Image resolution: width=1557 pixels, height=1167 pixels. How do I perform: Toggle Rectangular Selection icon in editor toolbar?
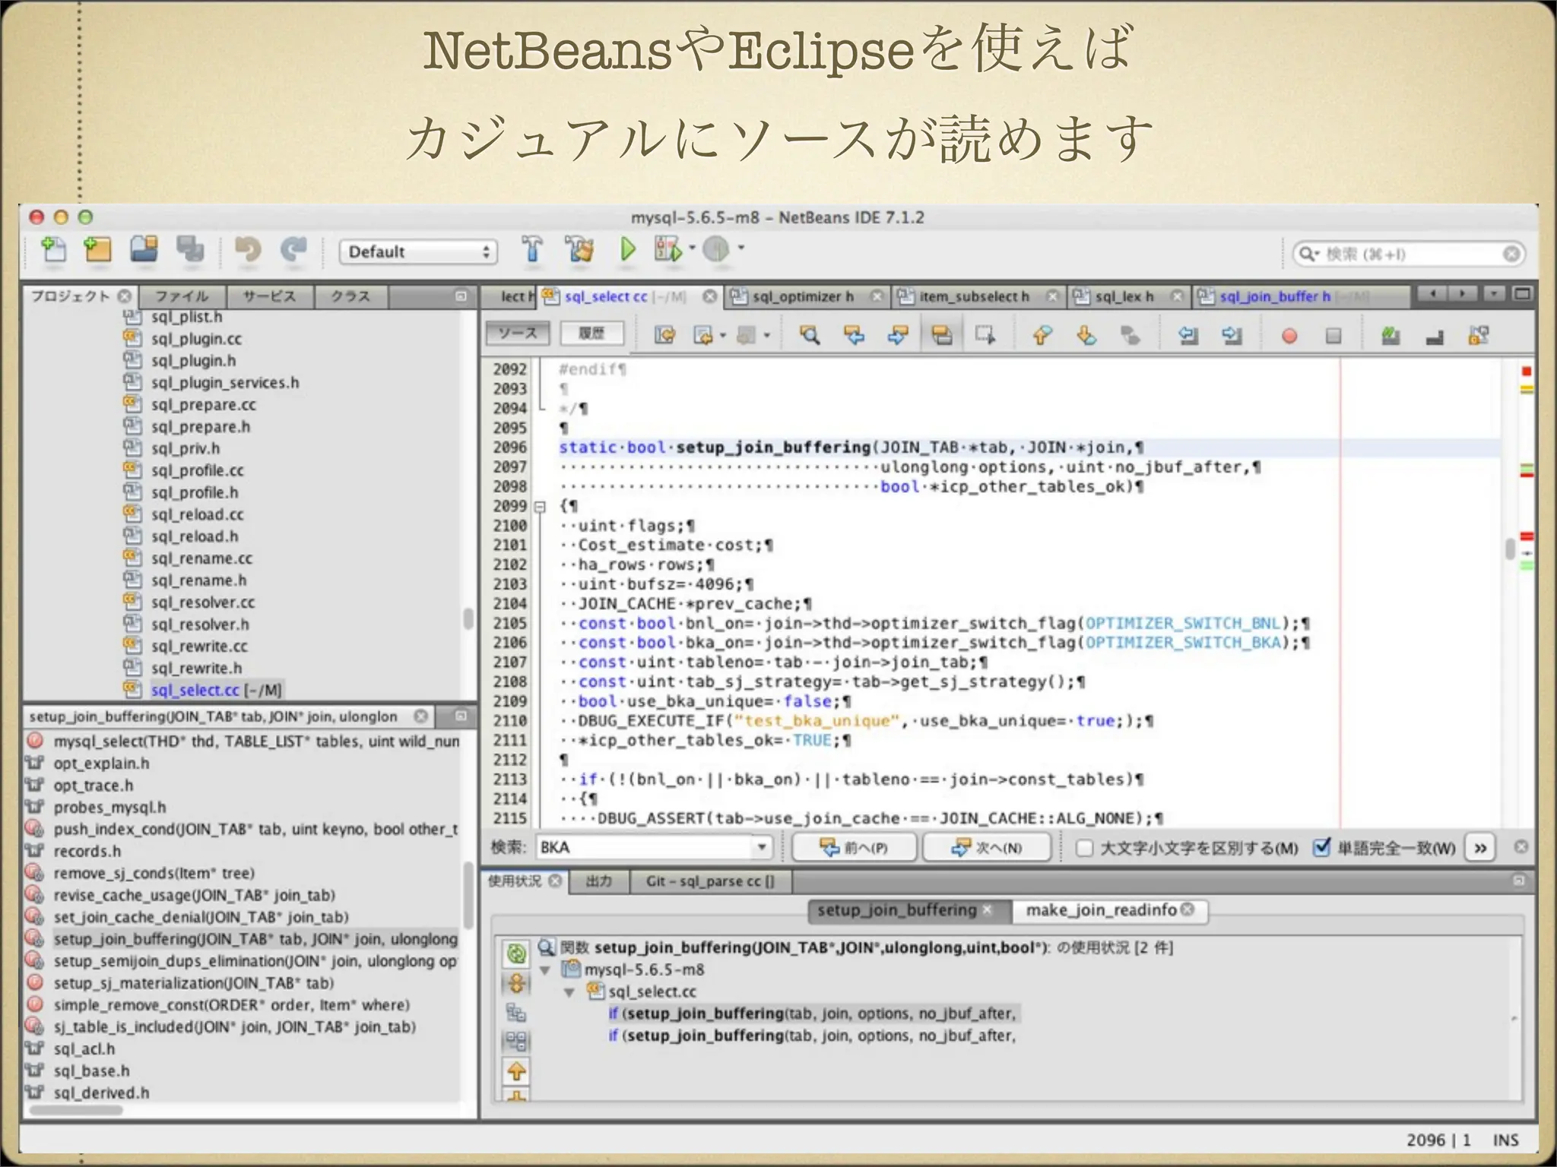tap(985, 335)
